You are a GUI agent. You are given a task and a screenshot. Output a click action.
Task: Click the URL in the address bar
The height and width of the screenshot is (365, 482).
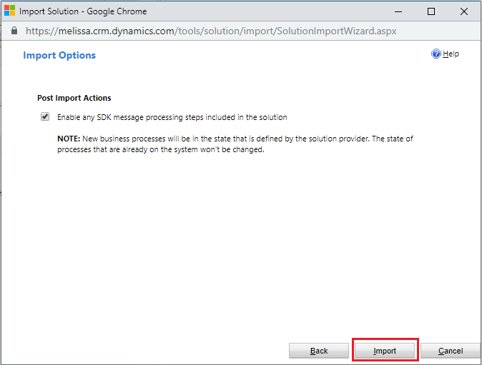211,31
